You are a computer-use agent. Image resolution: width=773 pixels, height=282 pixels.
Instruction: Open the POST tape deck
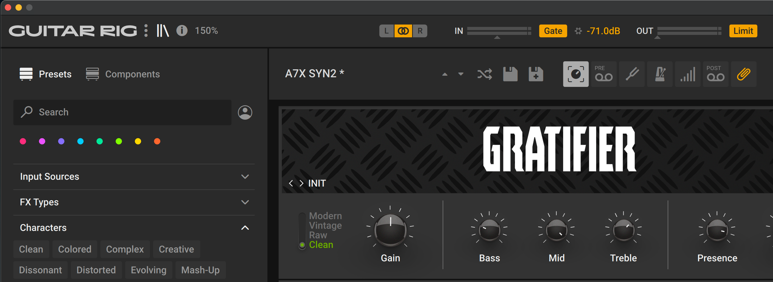(x=715, y=74)
